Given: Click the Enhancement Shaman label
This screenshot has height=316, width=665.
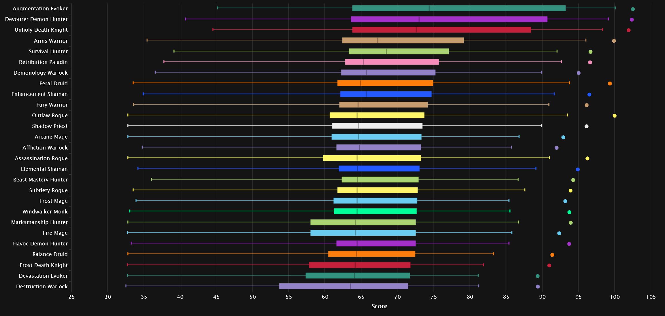Looking at the screenshot, I should 40,94.
